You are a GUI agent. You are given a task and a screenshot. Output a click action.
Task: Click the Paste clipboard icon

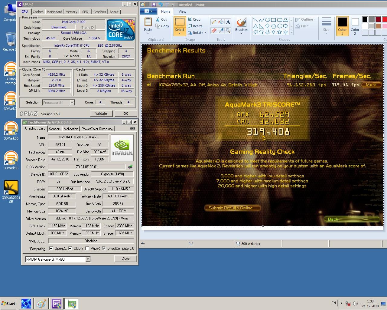(x=148, y=22)
